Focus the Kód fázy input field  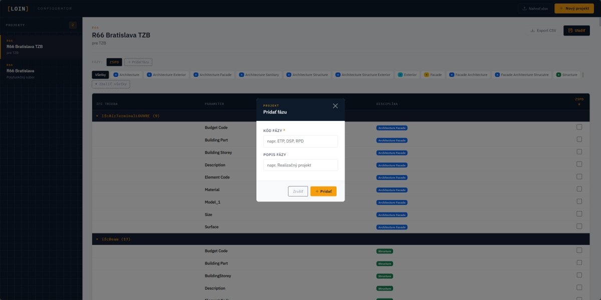point(300,141)
